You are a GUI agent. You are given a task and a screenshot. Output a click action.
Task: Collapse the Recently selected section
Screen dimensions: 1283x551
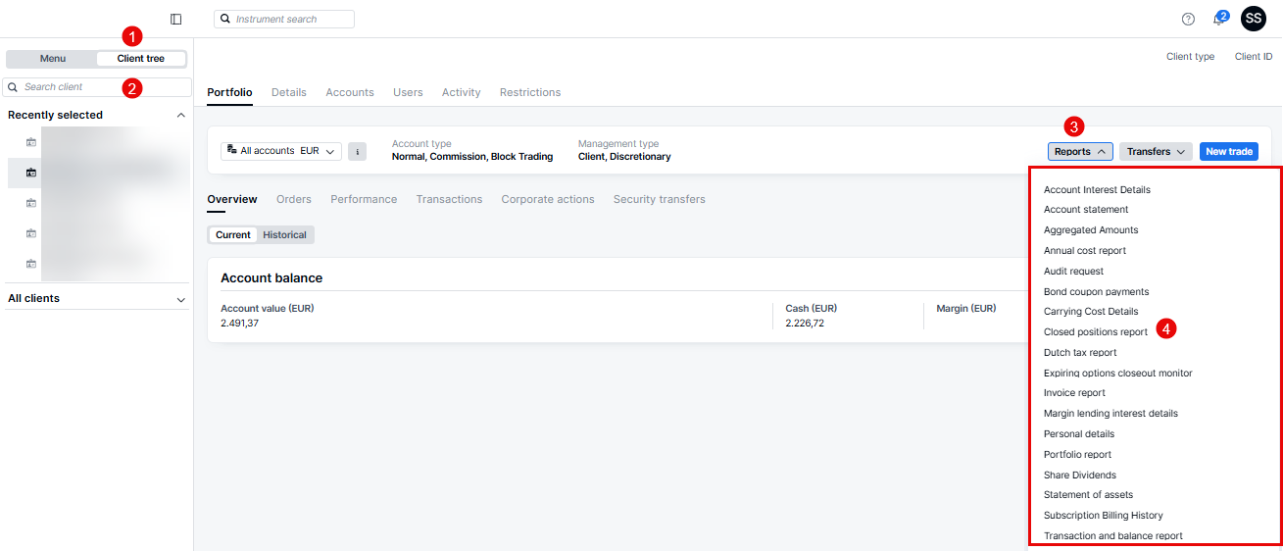click(180, 115)
